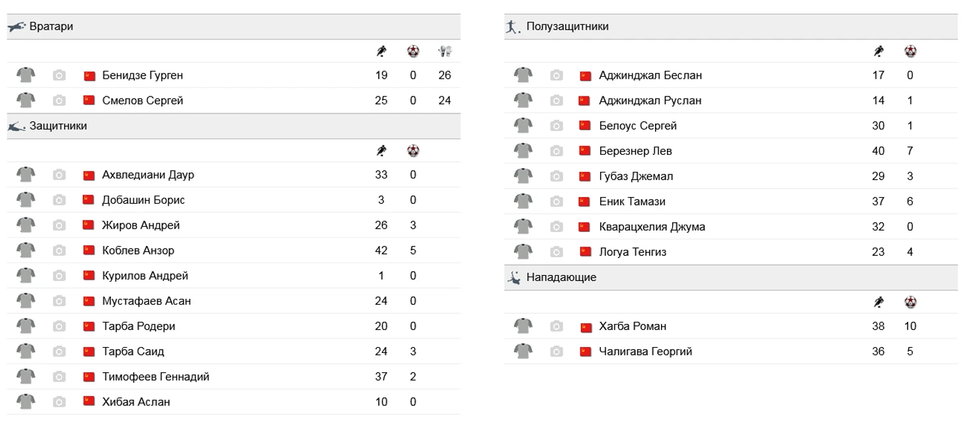Select the Нападающие section header
The height and width of the screenshot is (433, 965).
[731, 278]
